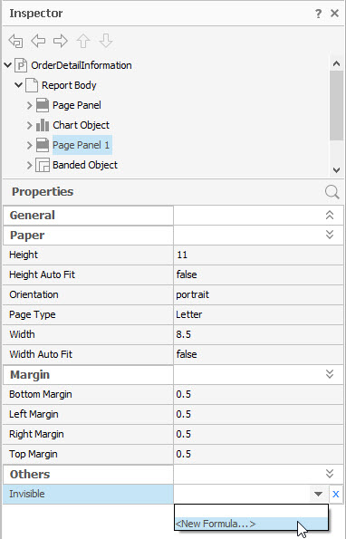Click the tree vertical scrollbar thumb
The height and width of the screenshot is (539, 346).
[336, 105]
